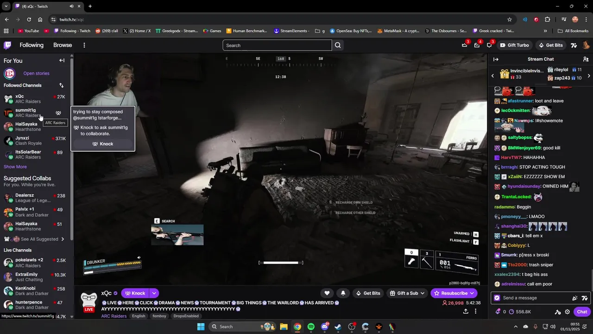Select Jynxzi Clash Royale channel
This screenshot has height=334, width=593.
36,141
